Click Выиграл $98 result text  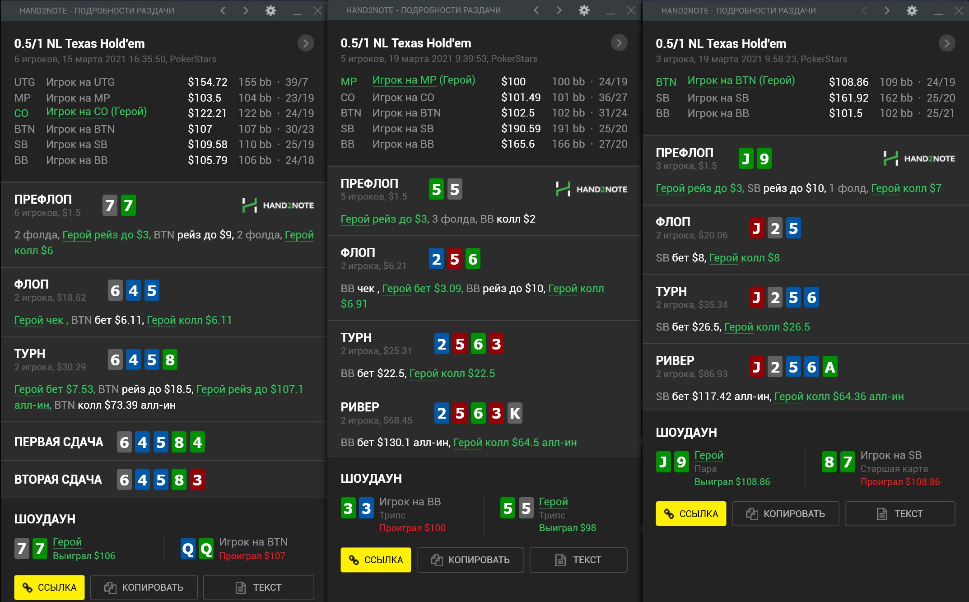567,528
